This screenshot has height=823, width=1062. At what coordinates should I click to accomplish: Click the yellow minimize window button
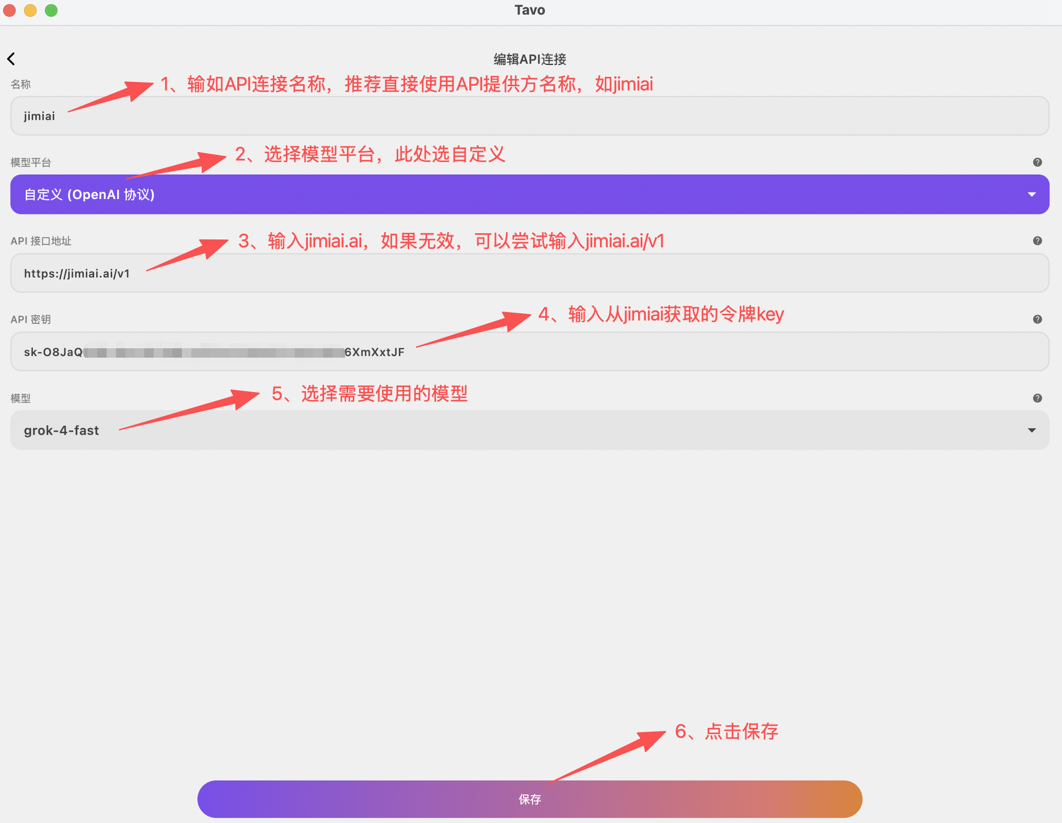[x=30, y=10]
